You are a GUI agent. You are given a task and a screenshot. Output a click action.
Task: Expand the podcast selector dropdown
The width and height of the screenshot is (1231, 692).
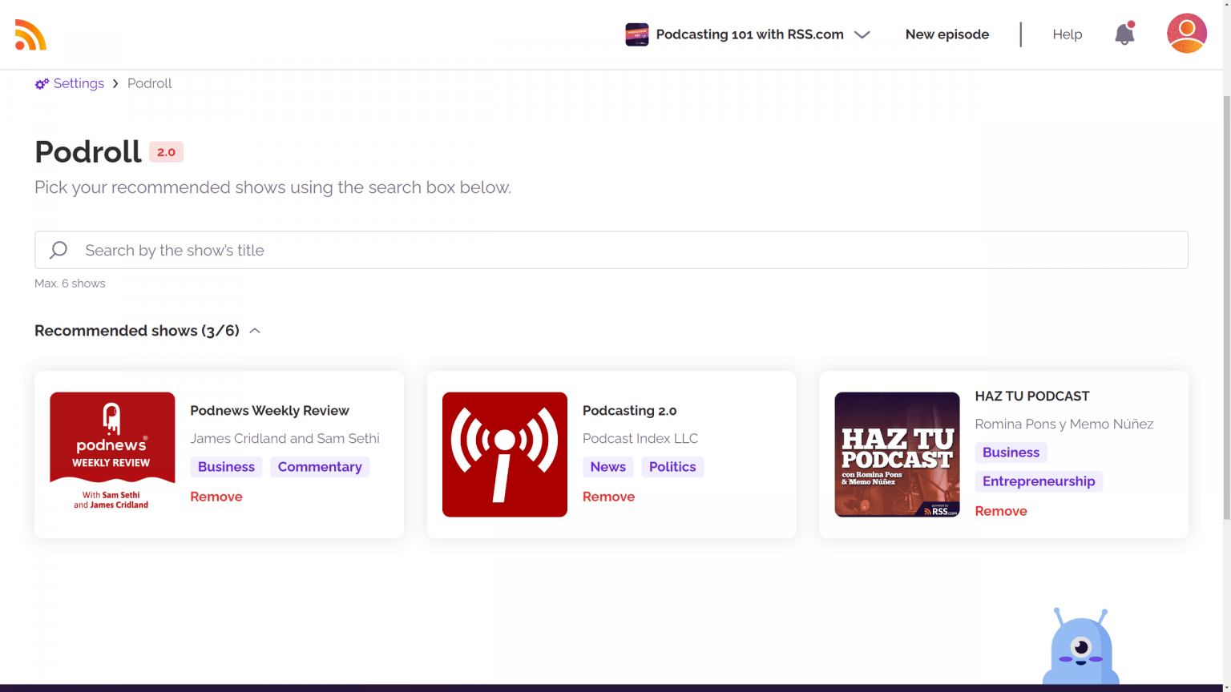[862, 34]
